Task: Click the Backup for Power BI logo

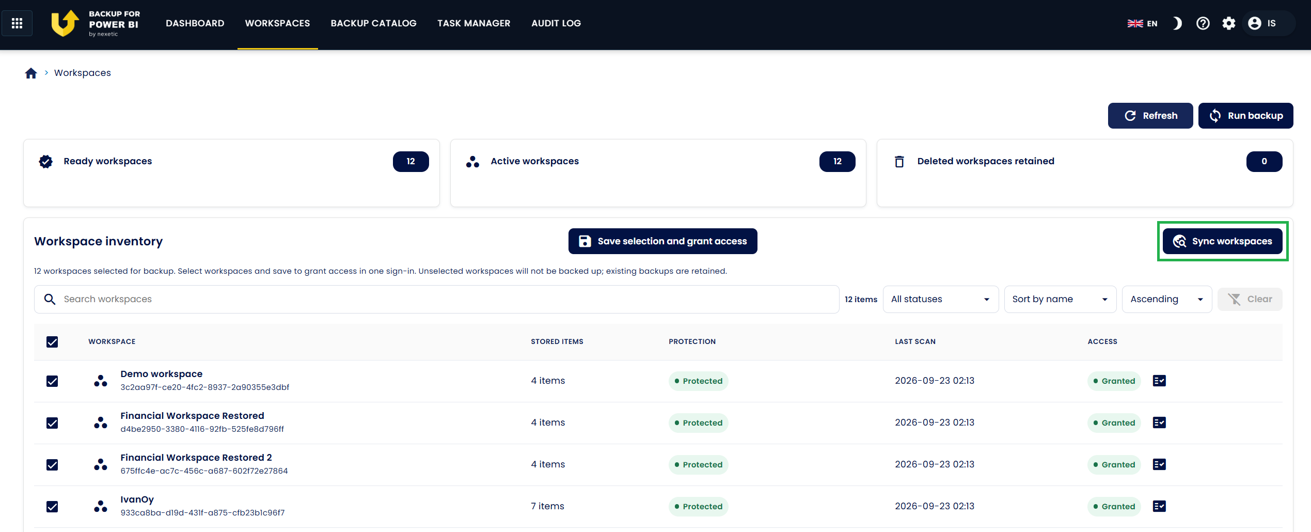Action: pos(96,23)
